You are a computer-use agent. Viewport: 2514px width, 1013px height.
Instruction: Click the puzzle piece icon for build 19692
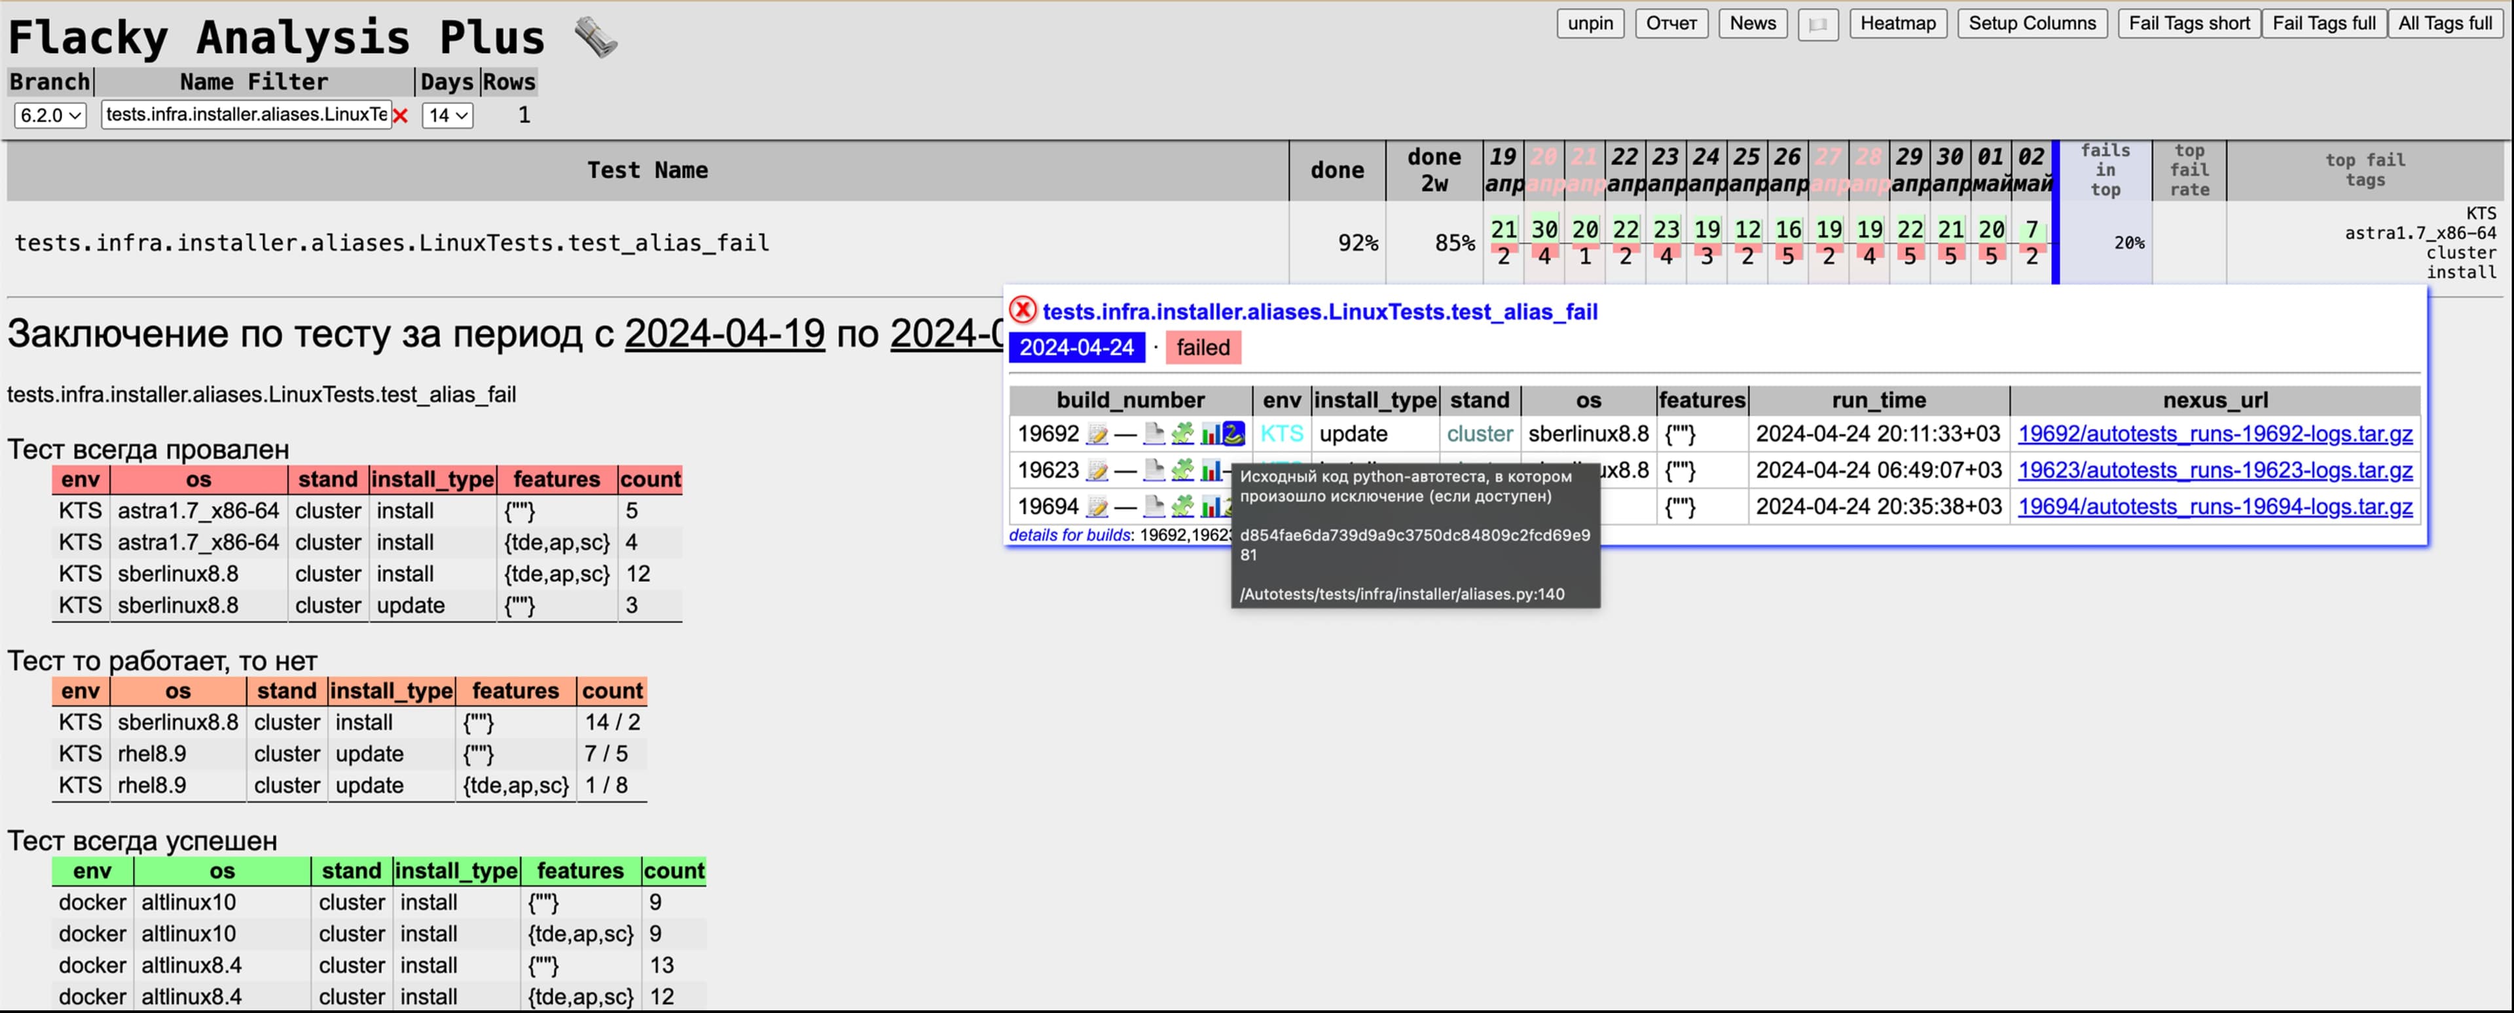1182,435
